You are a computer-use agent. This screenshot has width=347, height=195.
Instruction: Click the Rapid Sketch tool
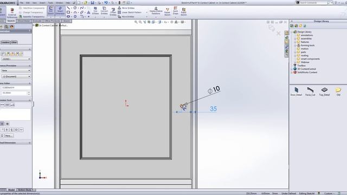click(x=183, y=11)
